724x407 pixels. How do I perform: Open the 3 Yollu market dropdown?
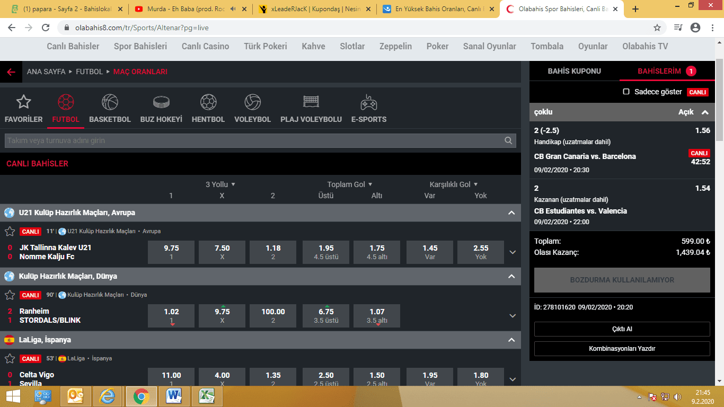pos(220,184)
